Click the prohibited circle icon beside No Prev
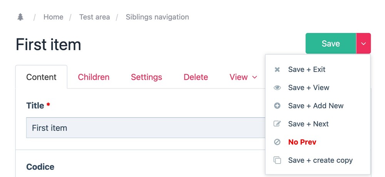The width and height of the screenshot is (385, 177). pyautogui.click(x=277, y=142)
